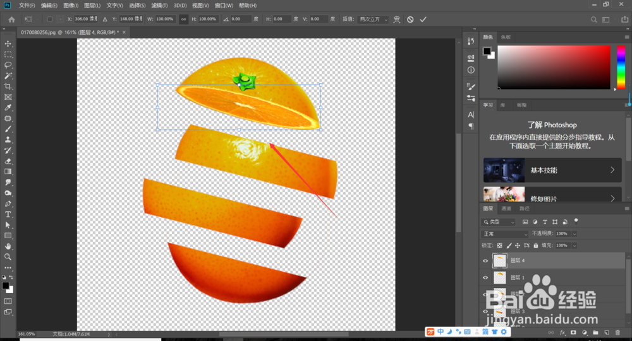Viewport: 632px width, 341px height.
Task: Switch to the 色板 tab
Action: 506,37
